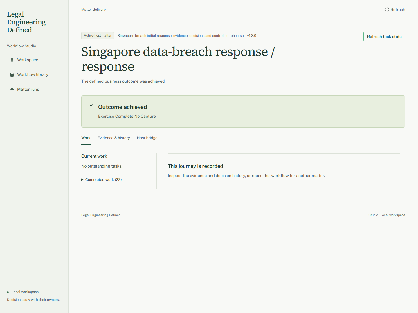Click the Outcome achieved checkmark icon
The height and width of the screenshot is (313, 418).
(x=91, y=105)
